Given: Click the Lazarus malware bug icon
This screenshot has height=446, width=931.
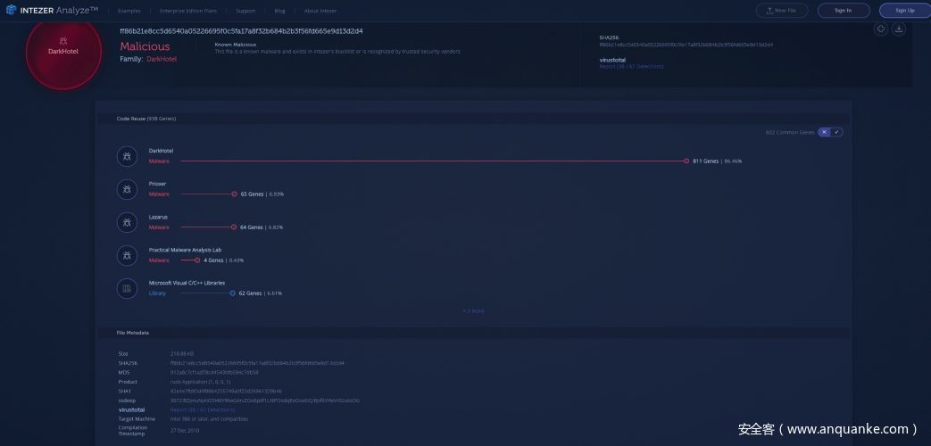Looking at the screenshot, I should click(127, 222).
